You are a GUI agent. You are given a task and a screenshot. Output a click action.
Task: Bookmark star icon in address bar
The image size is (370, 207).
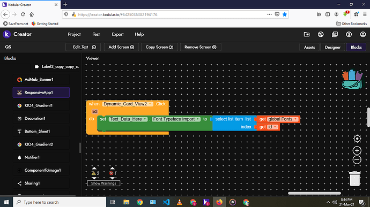point(285,14)
